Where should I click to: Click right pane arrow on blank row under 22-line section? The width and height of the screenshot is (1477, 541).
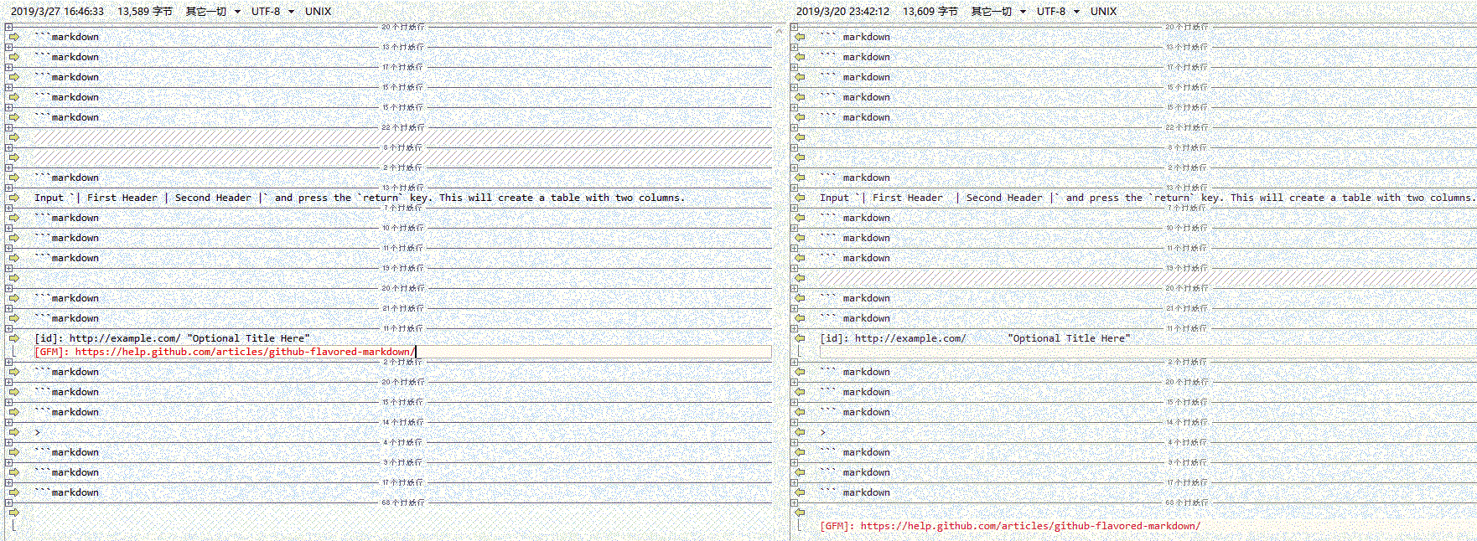[x=800, y=137]
